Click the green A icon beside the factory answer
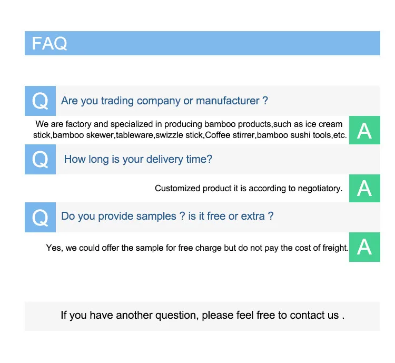Image resolution: width=395 pixels, height=363 pixels. pos(364,130)
